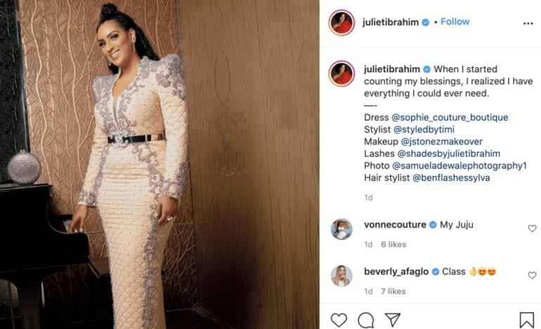Like the post with the heart icon
The image size is (541, 329).
[x=339, y=320]
